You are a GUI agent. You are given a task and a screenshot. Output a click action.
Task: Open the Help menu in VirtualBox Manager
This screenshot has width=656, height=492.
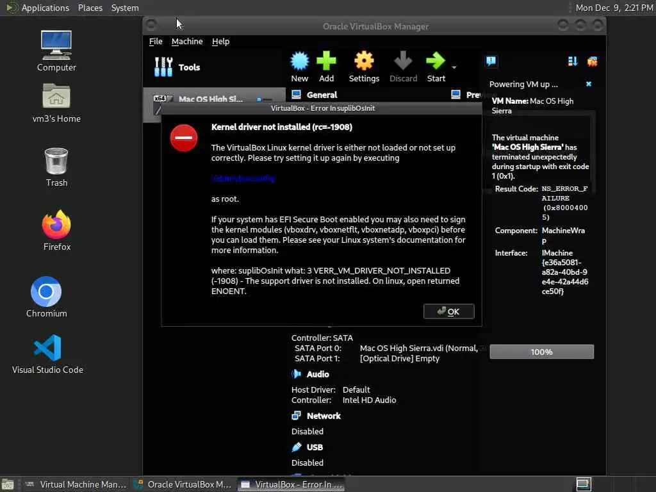click(220, 42)
